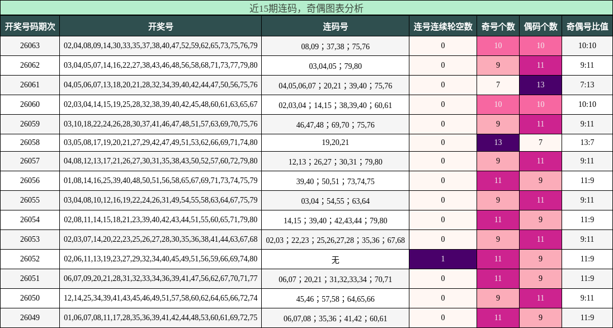Screen dimensions: 613x328
Task: Click the dark purple cell showing 13 odd count
Action: pos(498,143)
